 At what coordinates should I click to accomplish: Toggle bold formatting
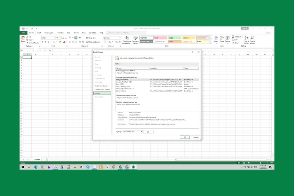pos(42,42)
